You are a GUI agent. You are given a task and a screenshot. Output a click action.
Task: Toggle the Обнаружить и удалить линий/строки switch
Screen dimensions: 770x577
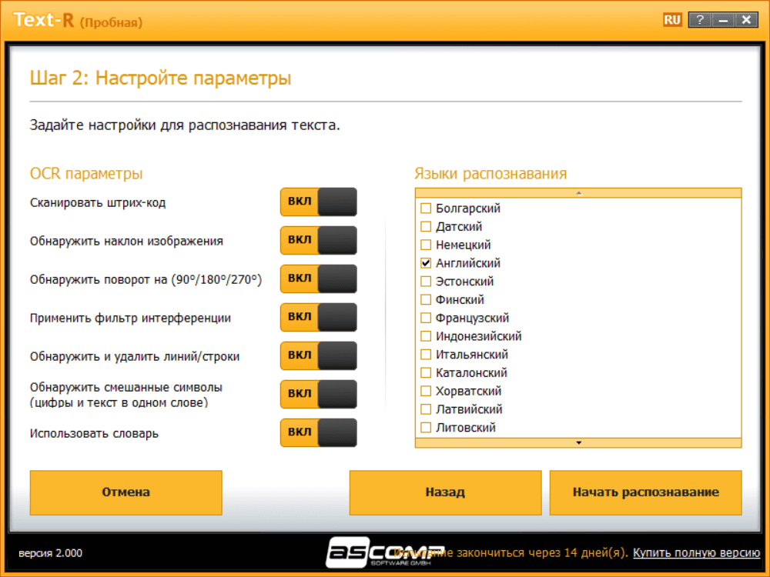[x=318, y=355]
